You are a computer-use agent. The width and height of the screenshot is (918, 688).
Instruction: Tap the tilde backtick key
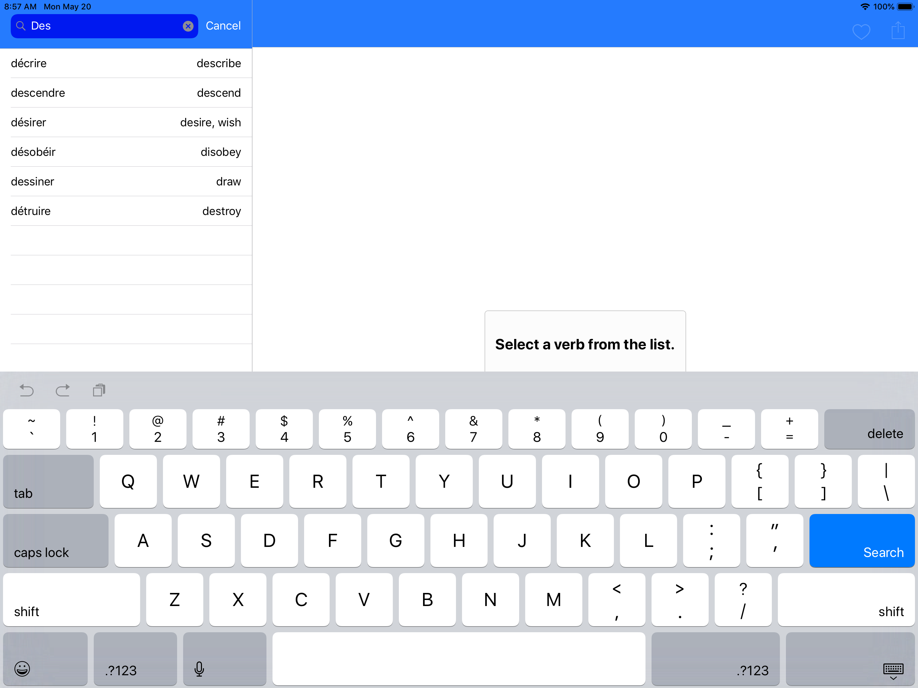pyautogui.click(x=32, y=429)
